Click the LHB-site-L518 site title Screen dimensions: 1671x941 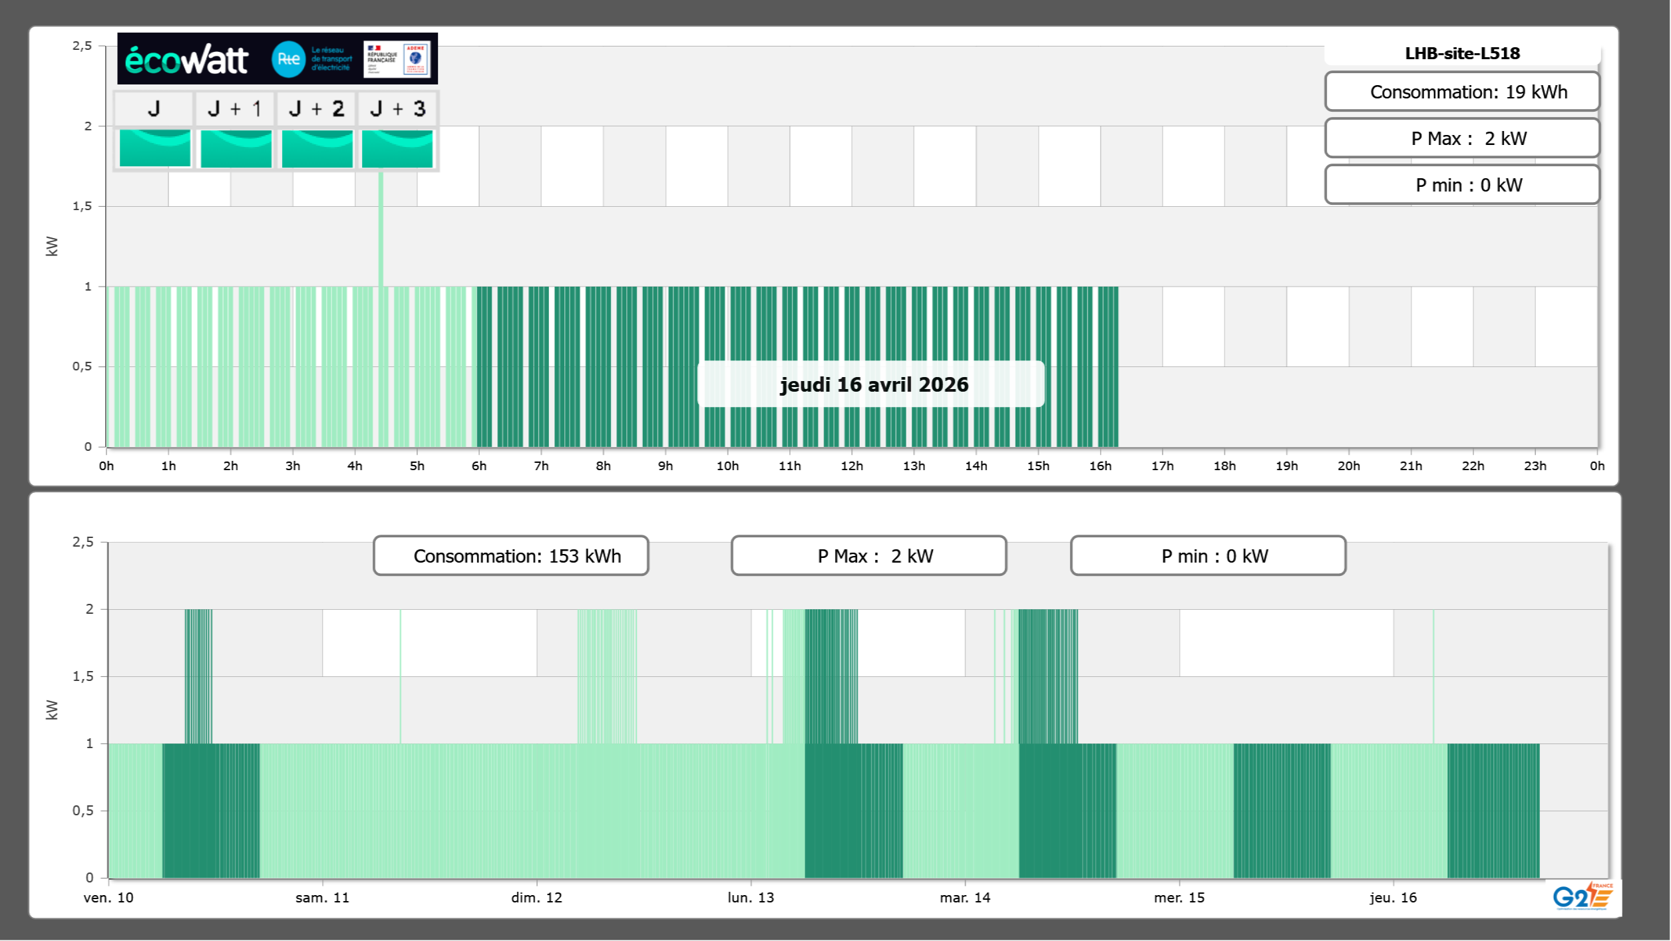click(1462, 54)
